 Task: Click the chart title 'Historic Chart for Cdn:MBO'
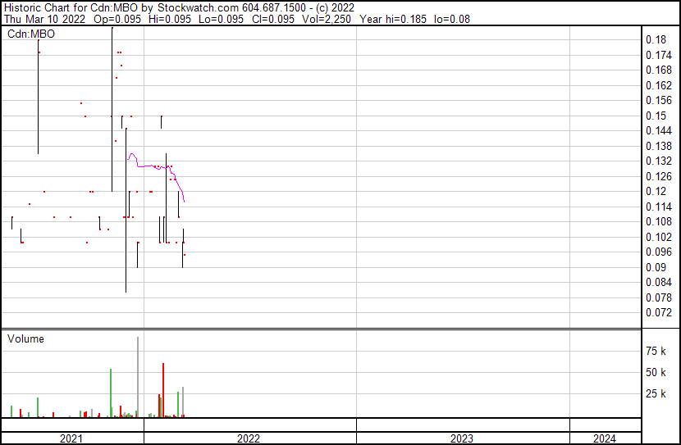[71, 8]
